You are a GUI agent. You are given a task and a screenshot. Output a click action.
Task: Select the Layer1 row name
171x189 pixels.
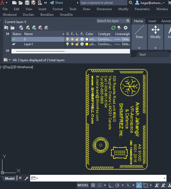28,44
